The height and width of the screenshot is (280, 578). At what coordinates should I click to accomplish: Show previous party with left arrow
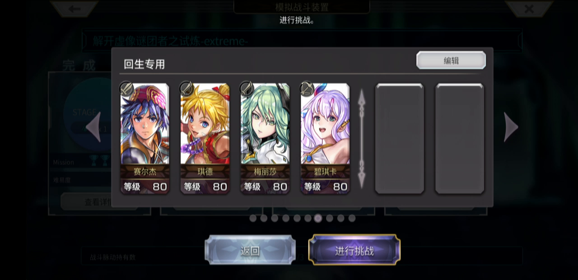pyautogui.click(x=93, y=127)
